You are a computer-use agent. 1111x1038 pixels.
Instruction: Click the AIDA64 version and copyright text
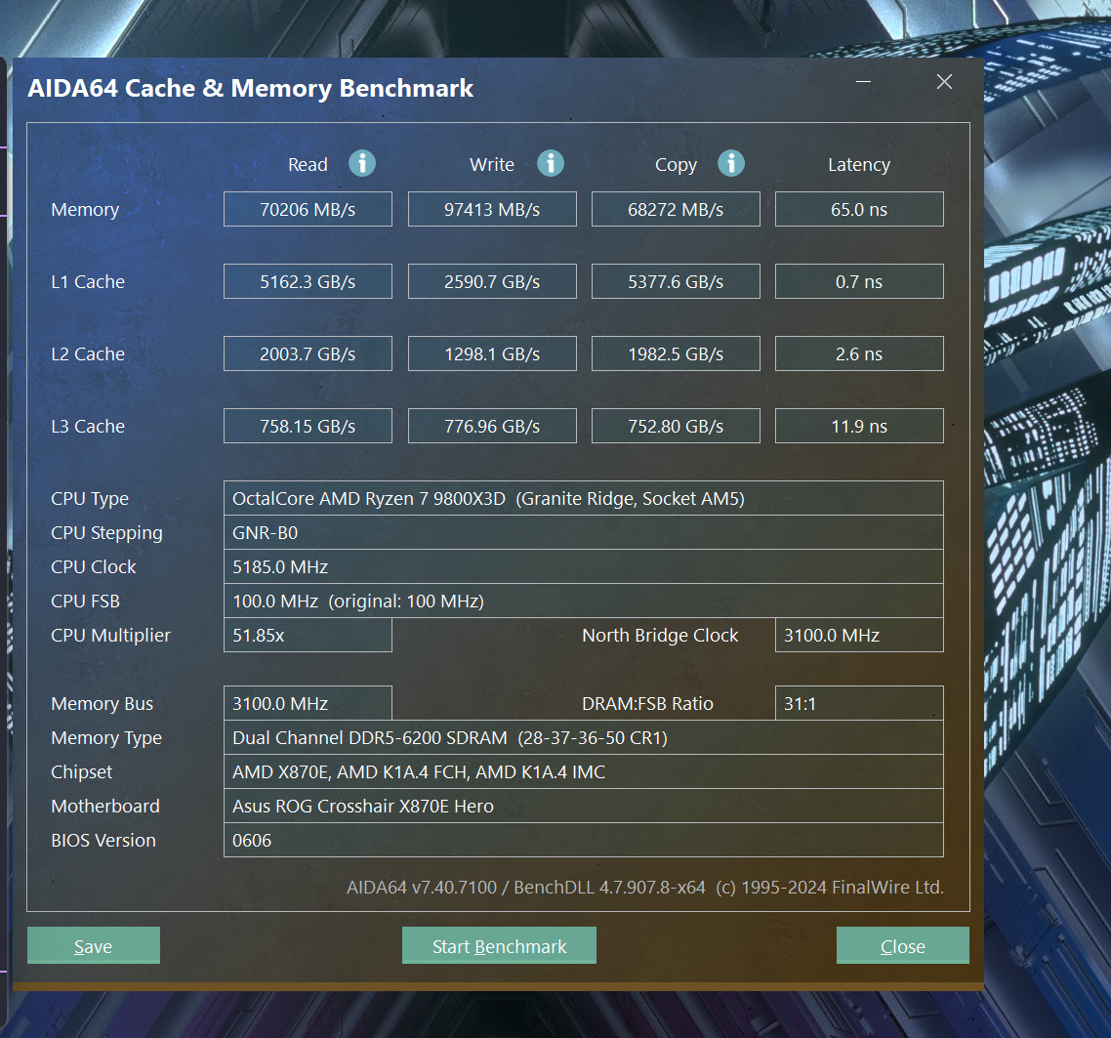tap(644, 887)
